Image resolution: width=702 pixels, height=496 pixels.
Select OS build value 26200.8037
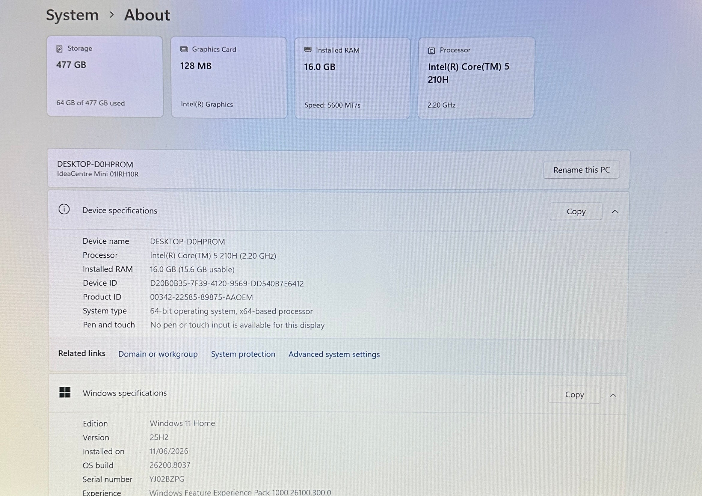(170, 465)
